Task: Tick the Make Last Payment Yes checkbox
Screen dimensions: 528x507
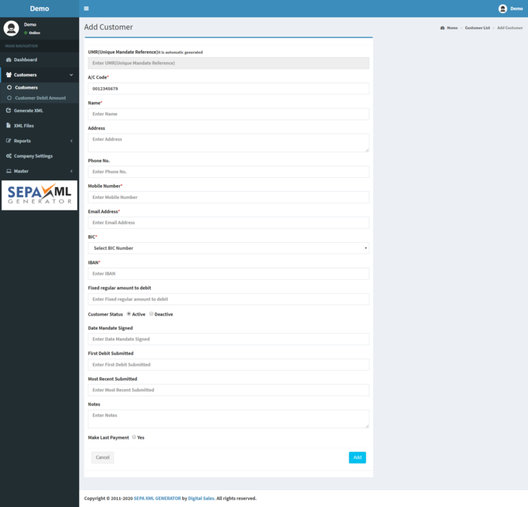Action: [134, 437]
